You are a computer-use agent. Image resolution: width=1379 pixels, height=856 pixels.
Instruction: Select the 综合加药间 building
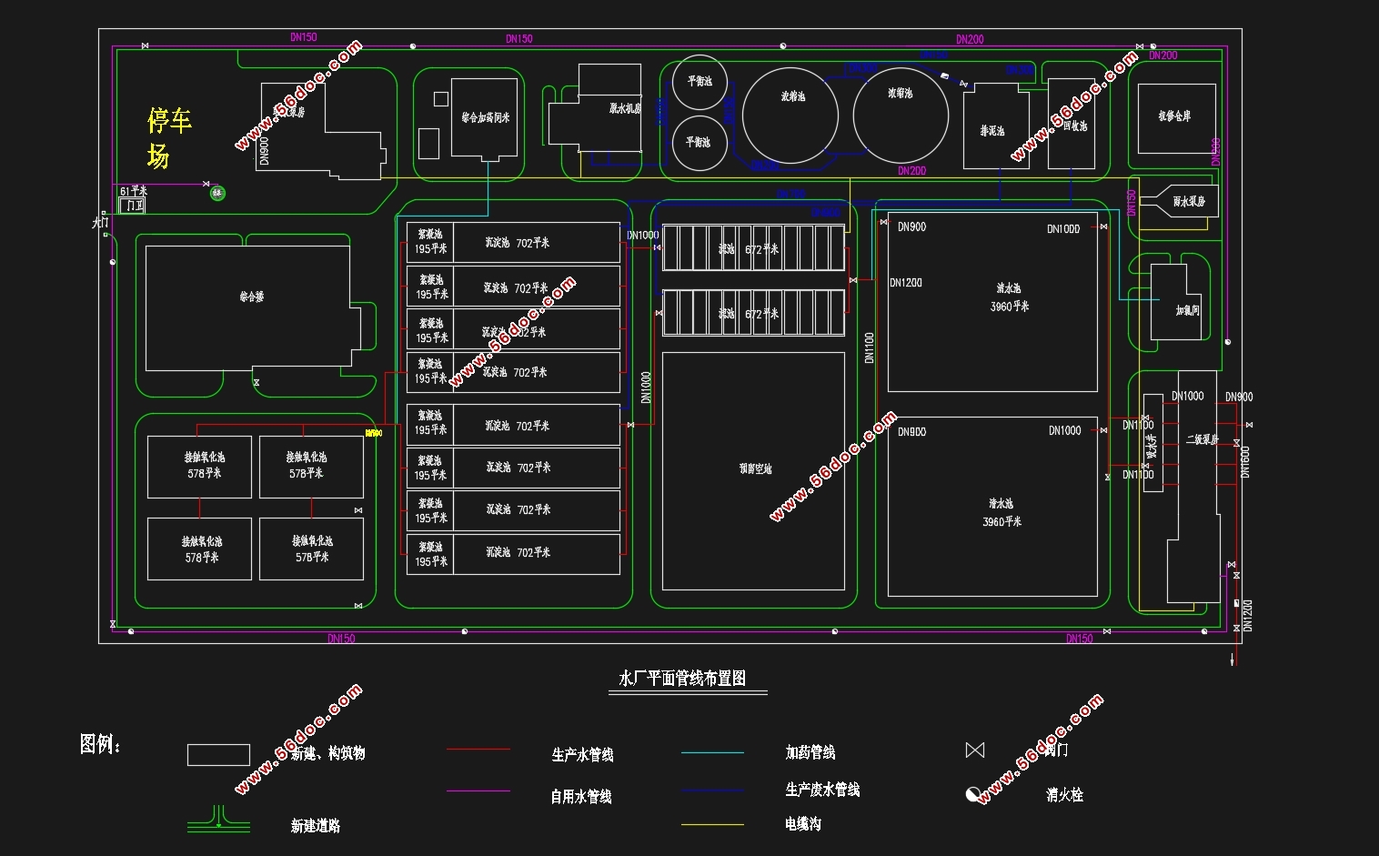click(x=484, y=118)
